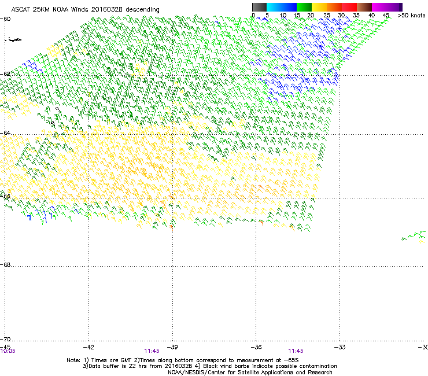Click the 'Data buffer is 22 hrs' note
The height and width of the screenshot is (376, 428).
tap(210, 366)
